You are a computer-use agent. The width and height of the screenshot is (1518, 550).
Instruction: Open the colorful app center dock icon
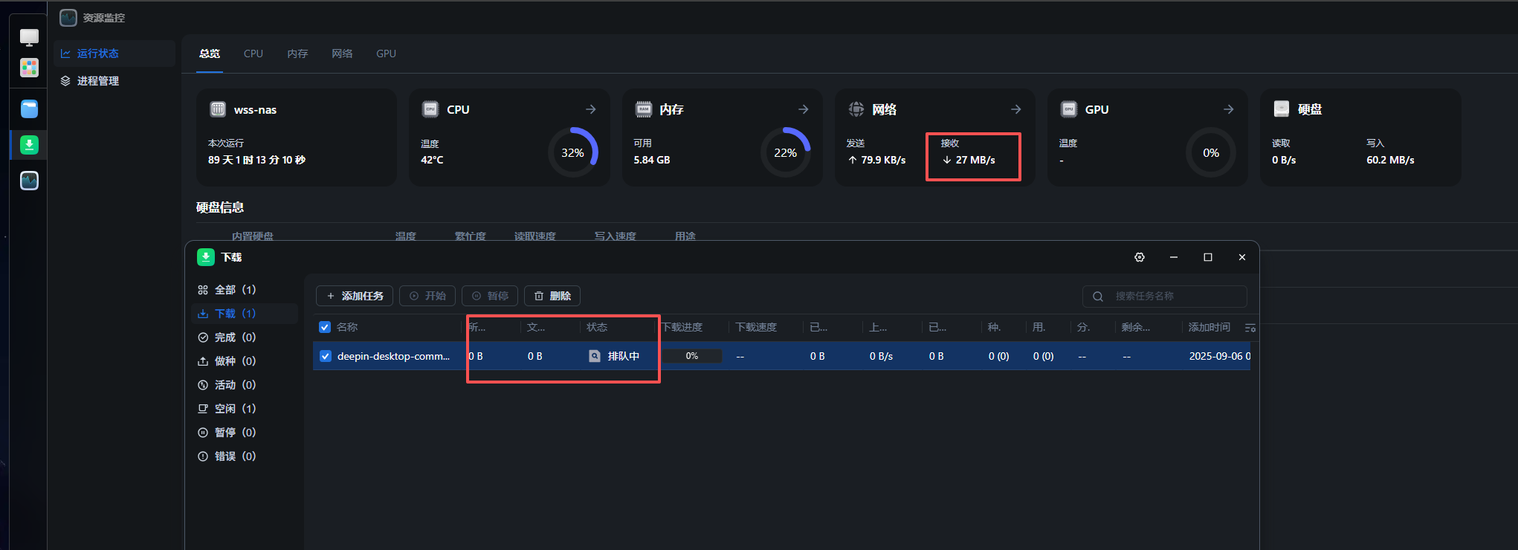29,68
